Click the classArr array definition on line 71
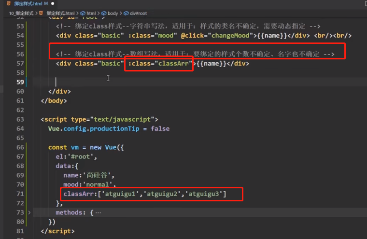367x239 pixels. pos(145,194)
